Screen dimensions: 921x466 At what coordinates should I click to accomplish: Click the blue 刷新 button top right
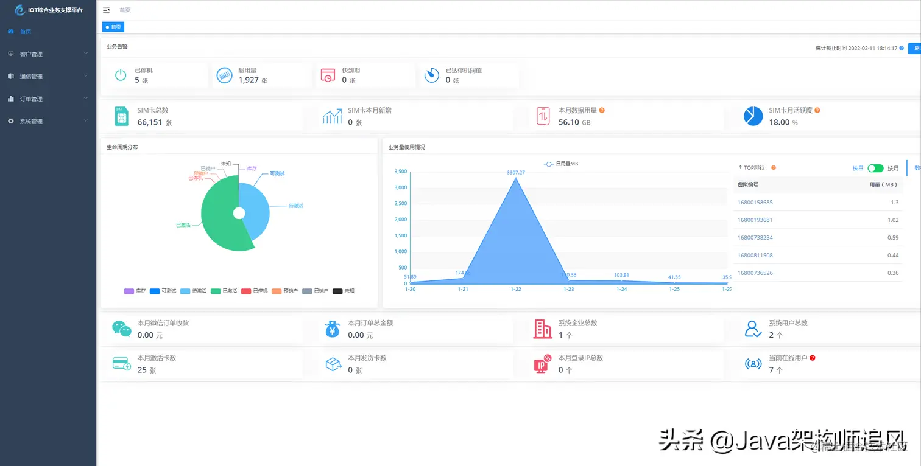pos(915,47)
